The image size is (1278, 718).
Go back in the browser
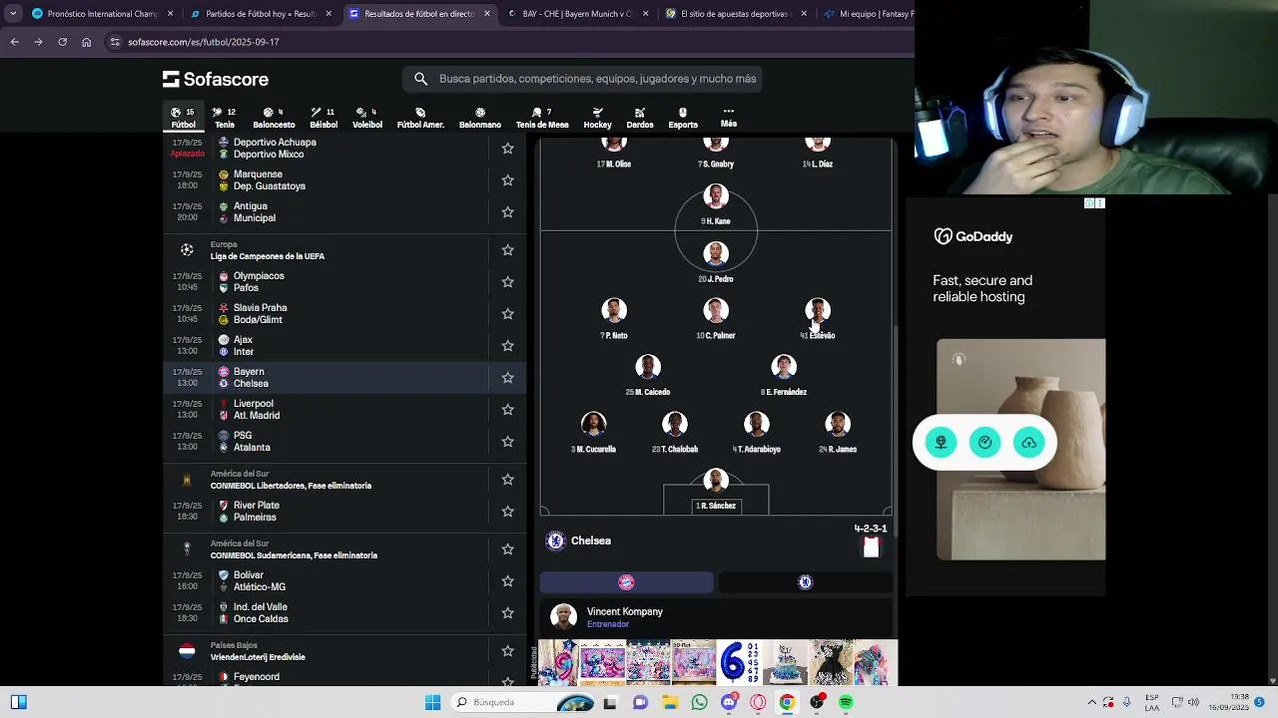(x=14, y=42)
